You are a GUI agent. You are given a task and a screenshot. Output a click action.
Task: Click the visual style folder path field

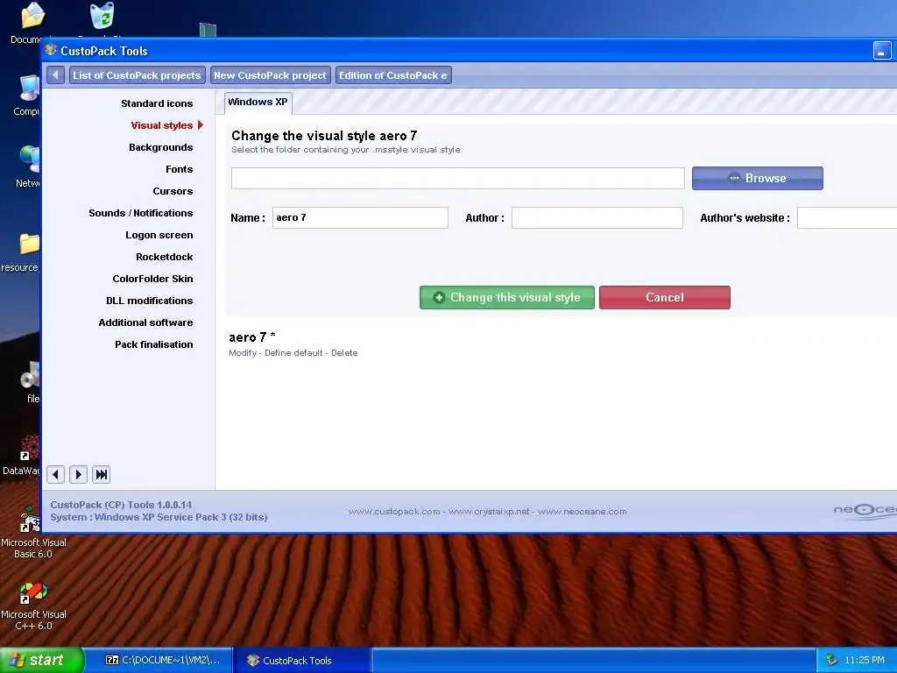457,178
